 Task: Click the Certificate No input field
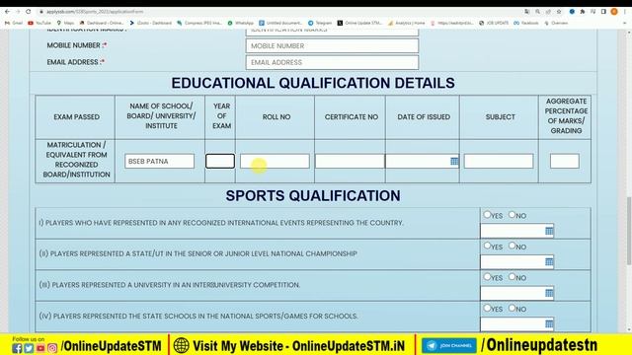350,161
